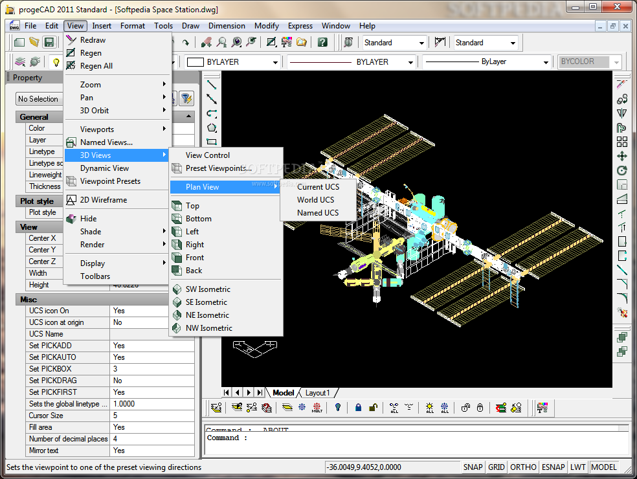Image resolution: width=637 pixels, height=479 pixels.
Task: Select the Move tool icon
Action: pos(622,156)
